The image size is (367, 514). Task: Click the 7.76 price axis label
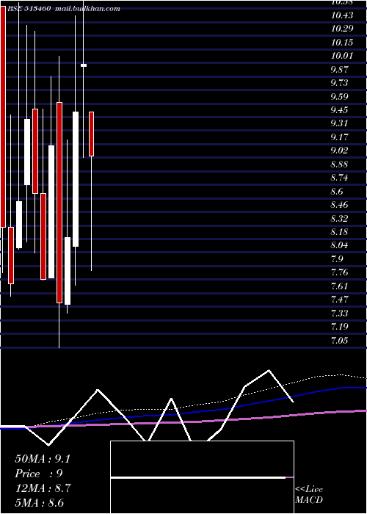point(339,272)
